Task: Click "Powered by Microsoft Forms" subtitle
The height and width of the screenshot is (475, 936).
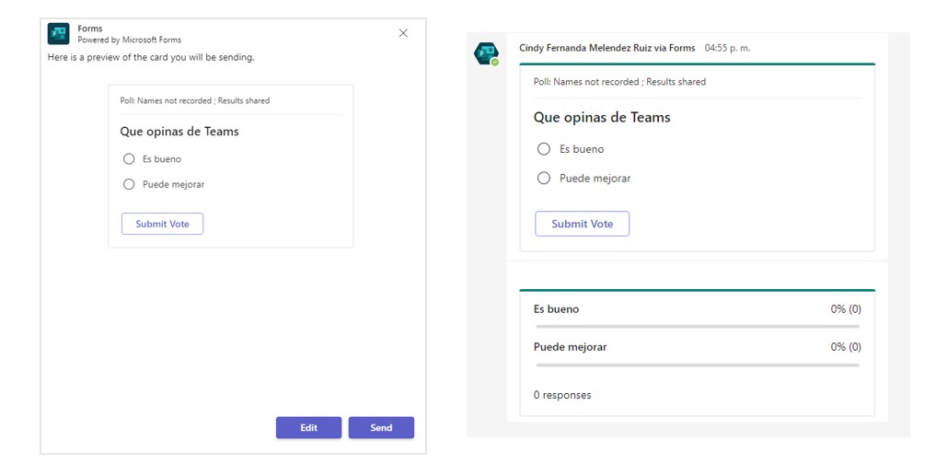Action: tap(129, 41)
